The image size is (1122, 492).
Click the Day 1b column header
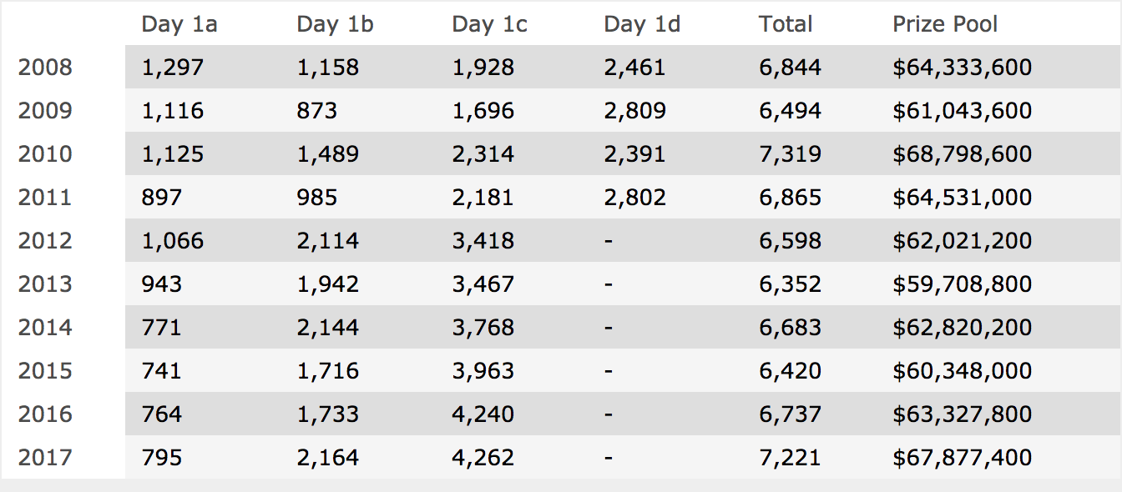click(x=336, y=24)
